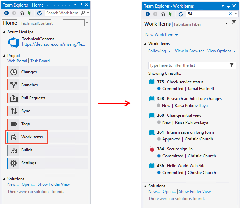Click Back arrow in Home panel toolbar

(7, 13)
